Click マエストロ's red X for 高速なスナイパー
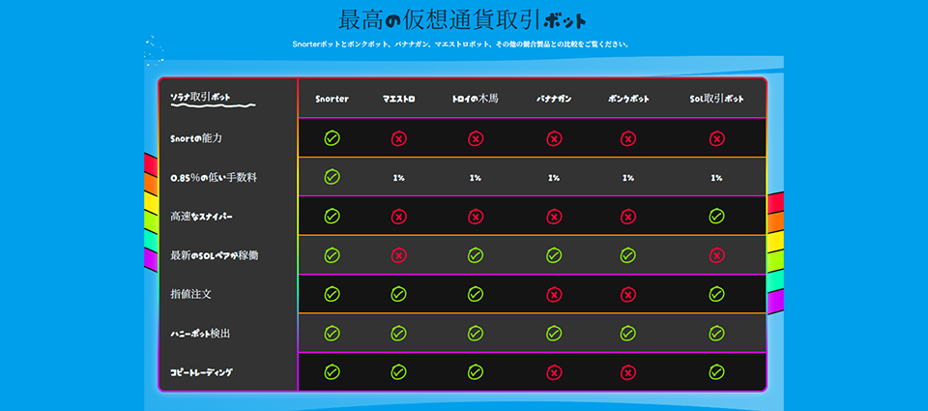Image resolution: width=928 pixels, height=411 pixels. click(399, 217)
